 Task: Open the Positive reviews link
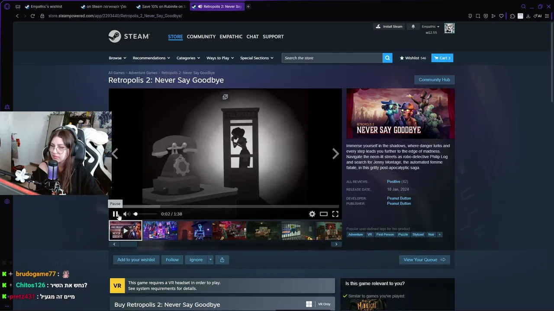(x=393, y=181)
